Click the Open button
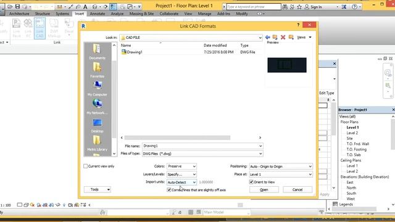The width and height of the screenshot is (395, 222). (264, 189)
